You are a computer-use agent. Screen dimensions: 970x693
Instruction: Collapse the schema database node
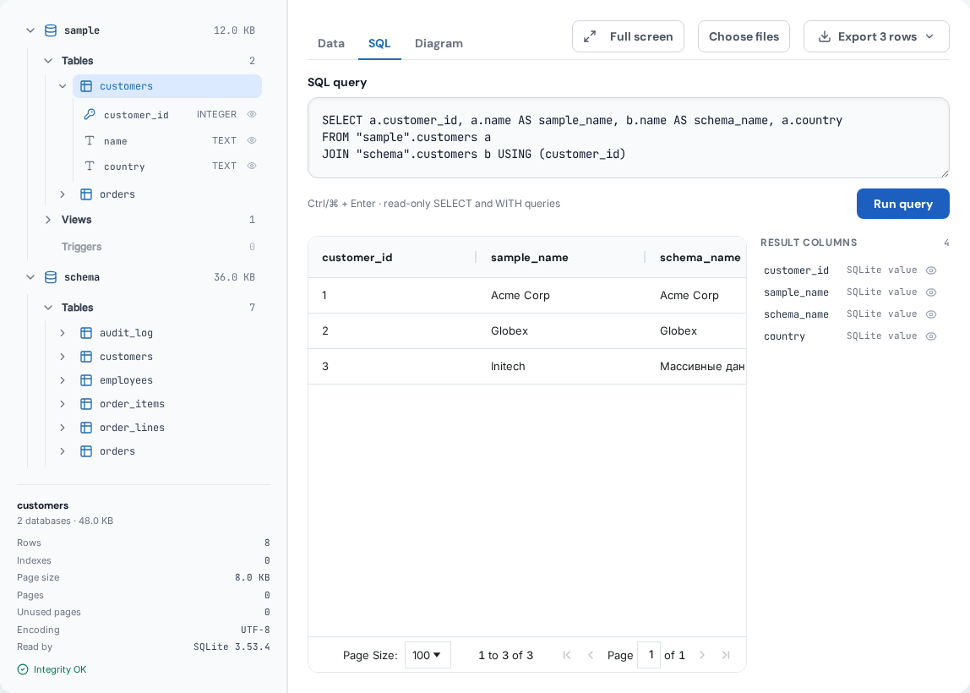coord(30,277)
